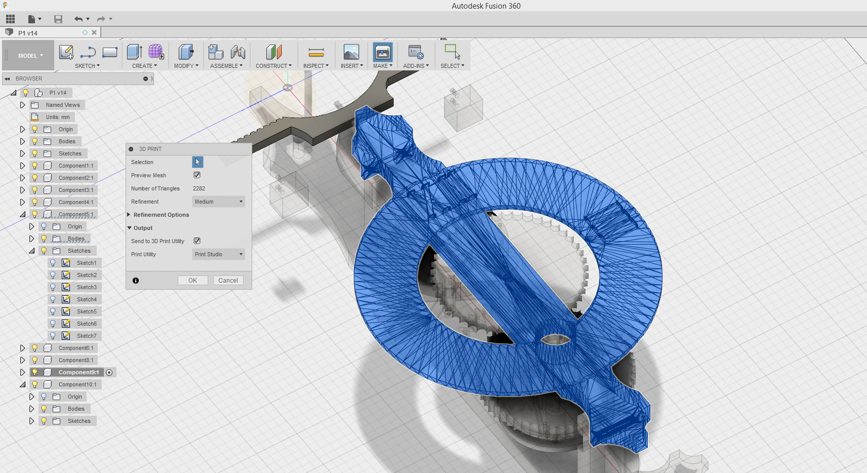Select the Rectangle sketch tool icon
Viewport: 867px width, 473px height.
[x=110, y=52]
